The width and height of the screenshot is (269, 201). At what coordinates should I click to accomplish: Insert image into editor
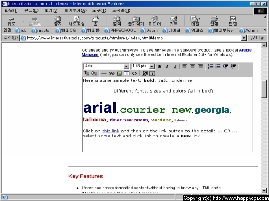tap(119, 74)
